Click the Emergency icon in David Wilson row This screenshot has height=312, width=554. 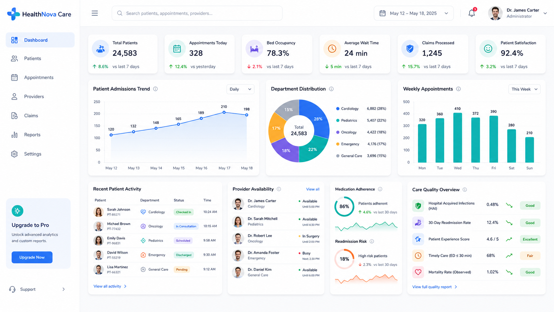click(143, 255)
